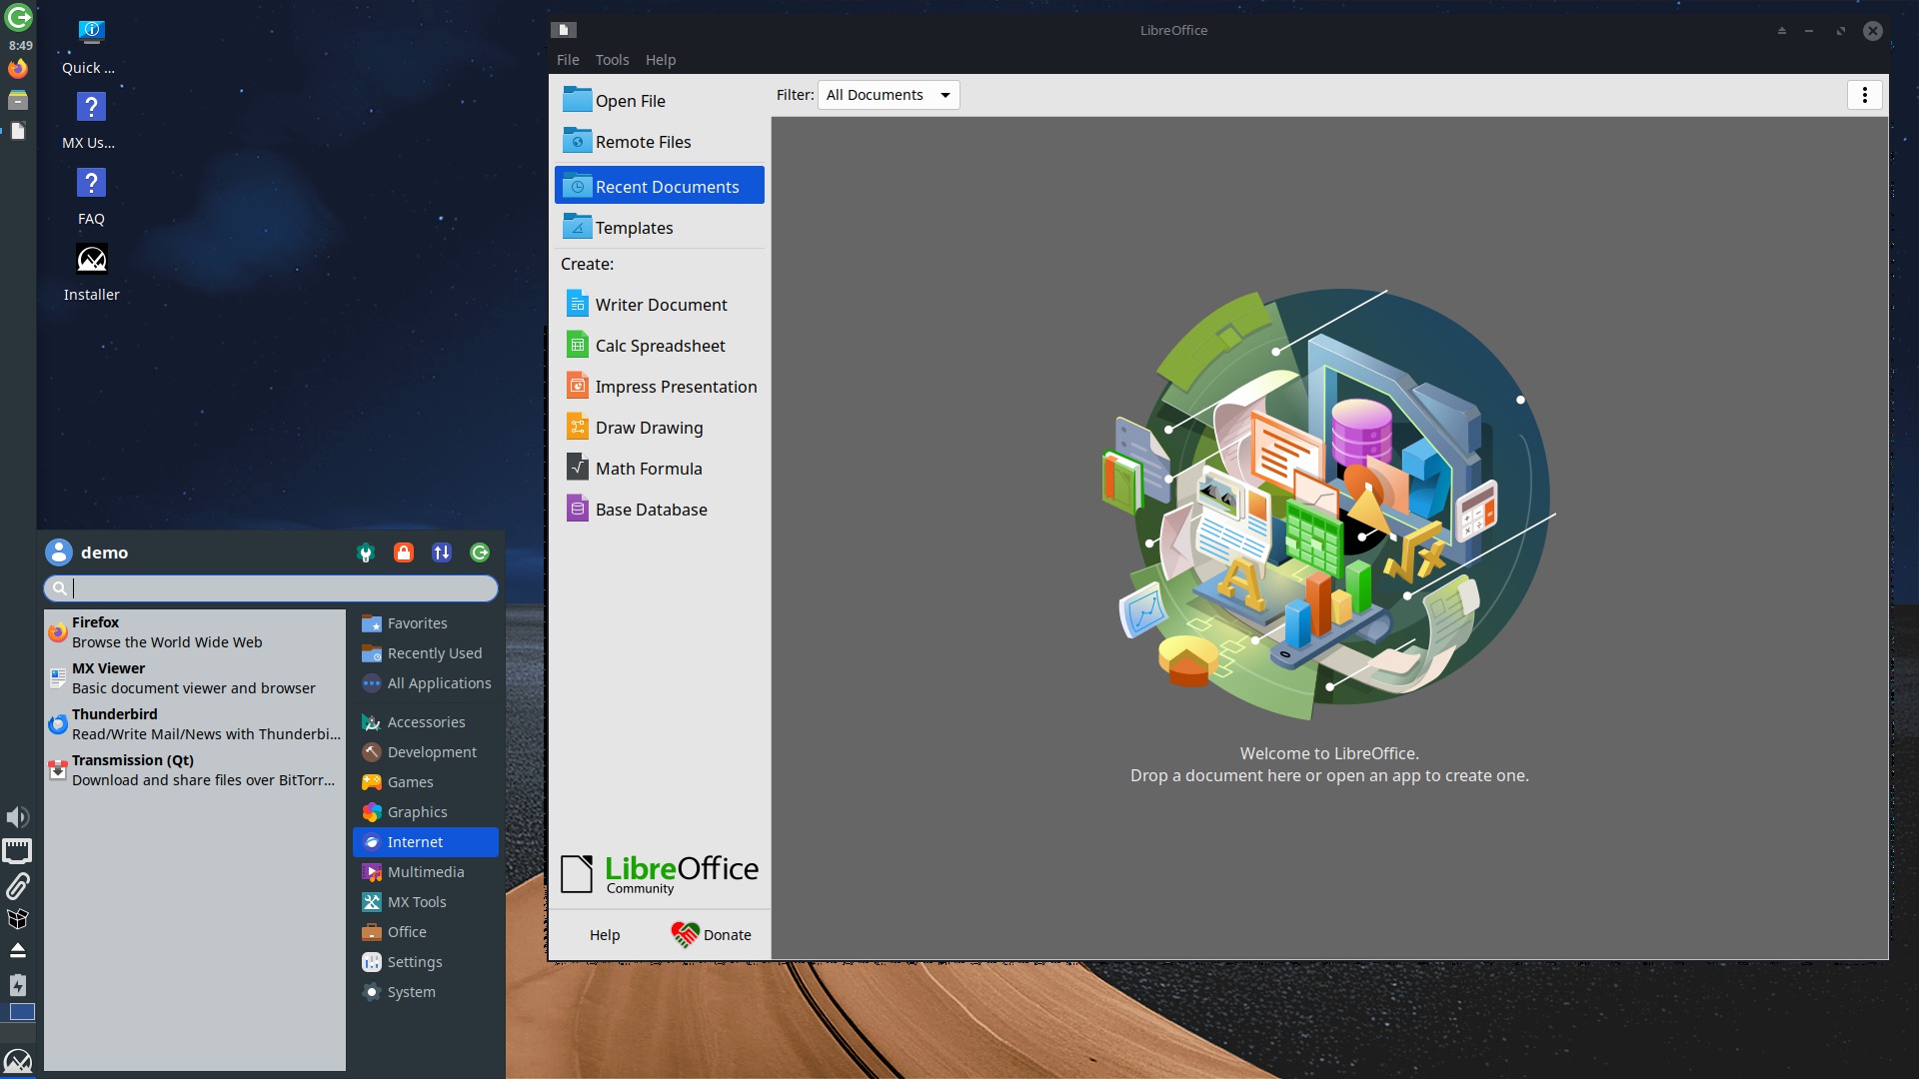This screenshot has width=1919, height=1079.
Task: Open Remote Files in Start Center
Action: [x=643, y=142]
